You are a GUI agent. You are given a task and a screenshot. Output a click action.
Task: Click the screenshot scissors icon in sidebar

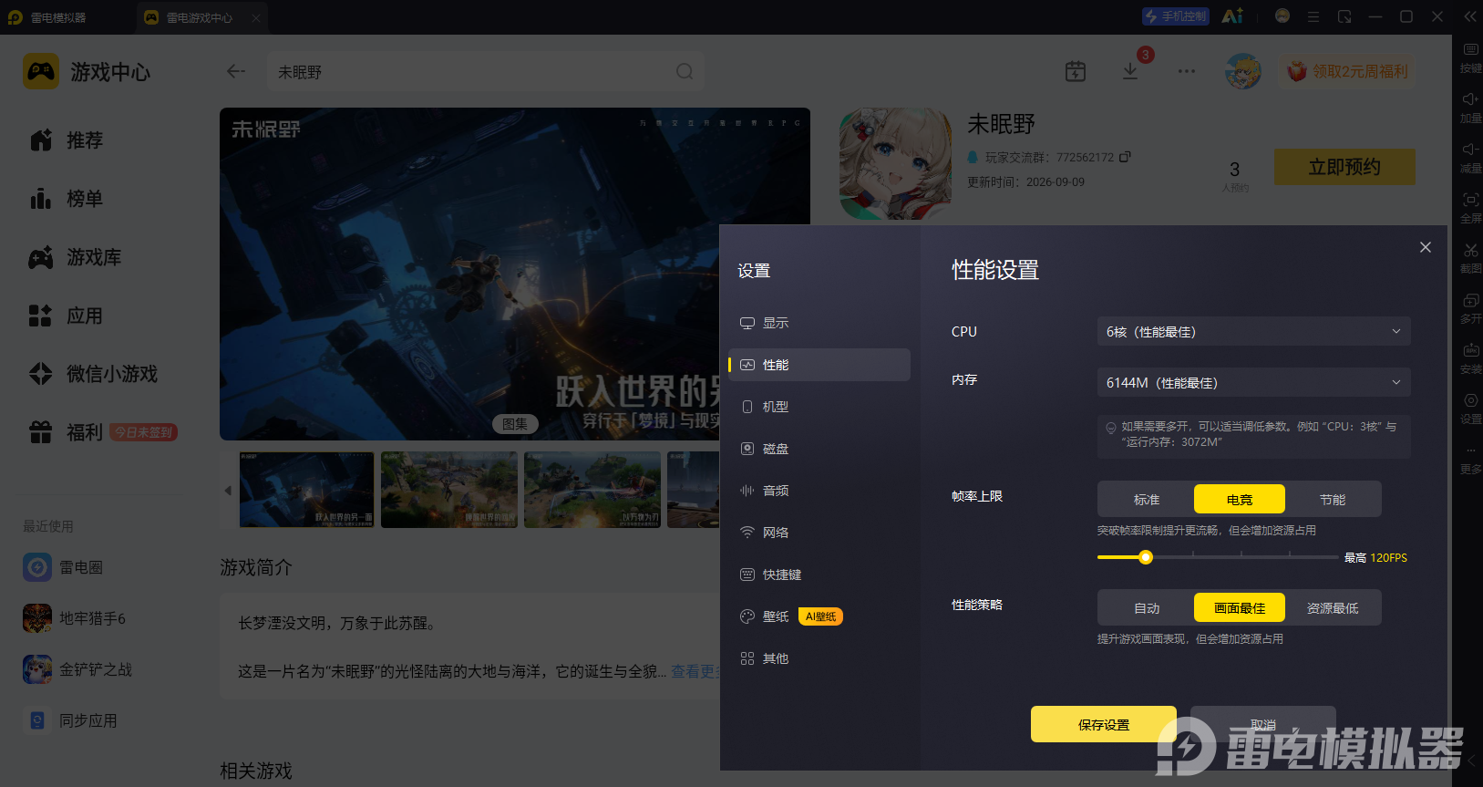click(1470, 255)
